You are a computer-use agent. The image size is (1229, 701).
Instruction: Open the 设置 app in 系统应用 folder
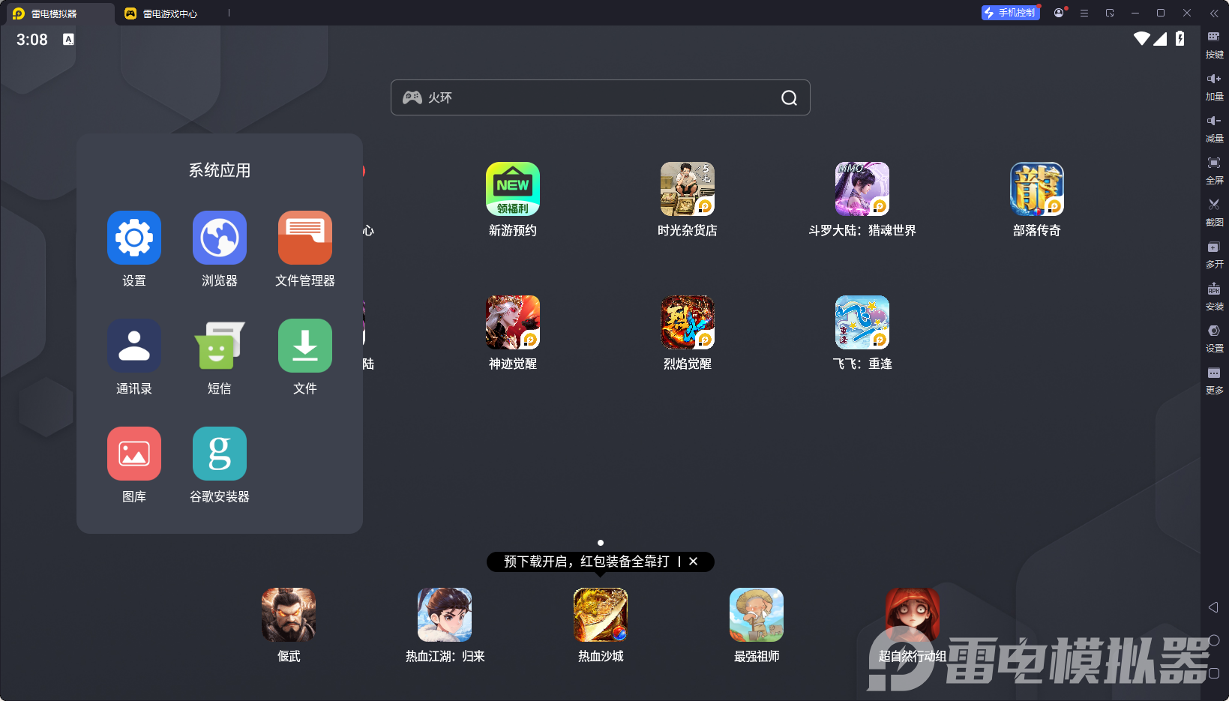[134, 238]
